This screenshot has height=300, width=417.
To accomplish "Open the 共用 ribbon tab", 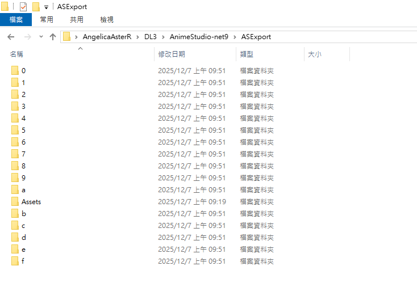I will tap(77, 19).
